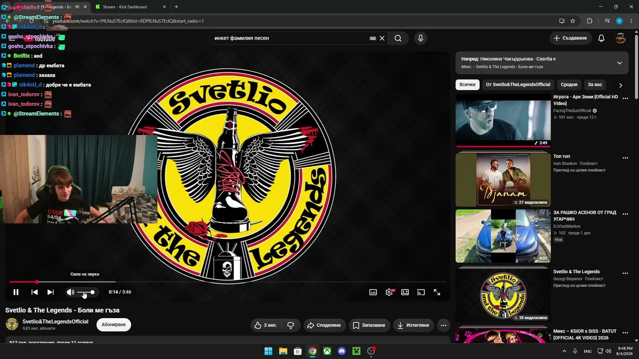Open the Windows Start menu

click(x=268, y=351)
